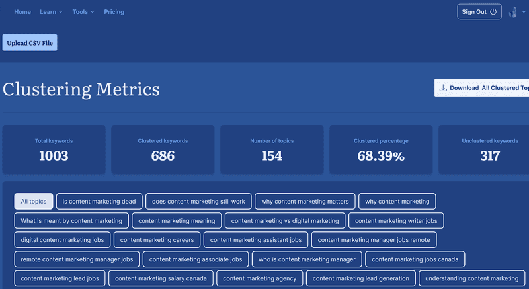Viewport: 529px width, 289px height.
Task: Click the power icon in Sign Out button
Action: click(493, 11)
